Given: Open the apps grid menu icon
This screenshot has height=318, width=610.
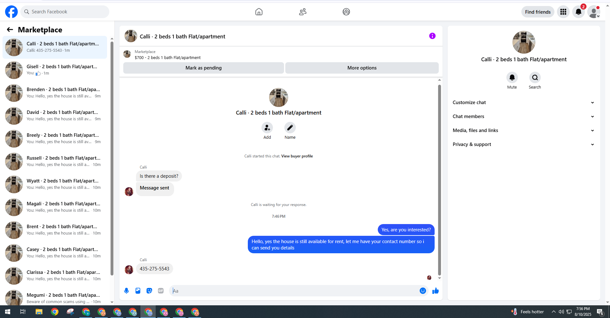Looking at the screenshot, I should 563,12.
